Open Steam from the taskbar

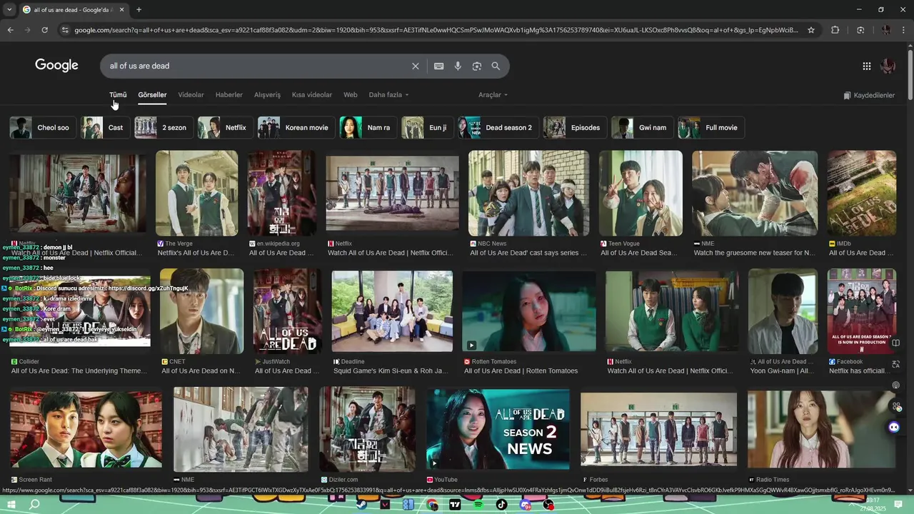pyautogui.click(x=363, y=505)
